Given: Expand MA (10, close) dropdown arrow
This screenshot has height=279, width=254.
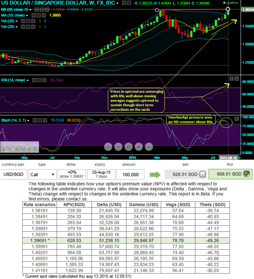Looking at the screenshot, I should pos(27,16).
